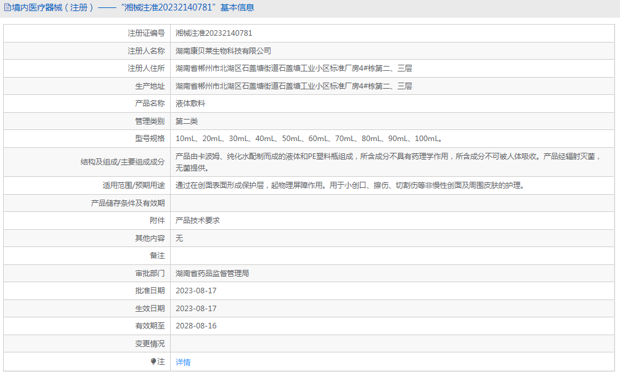Click the 生效日期 label
This screenshot has width=620, height=374.
coord(150,309)
